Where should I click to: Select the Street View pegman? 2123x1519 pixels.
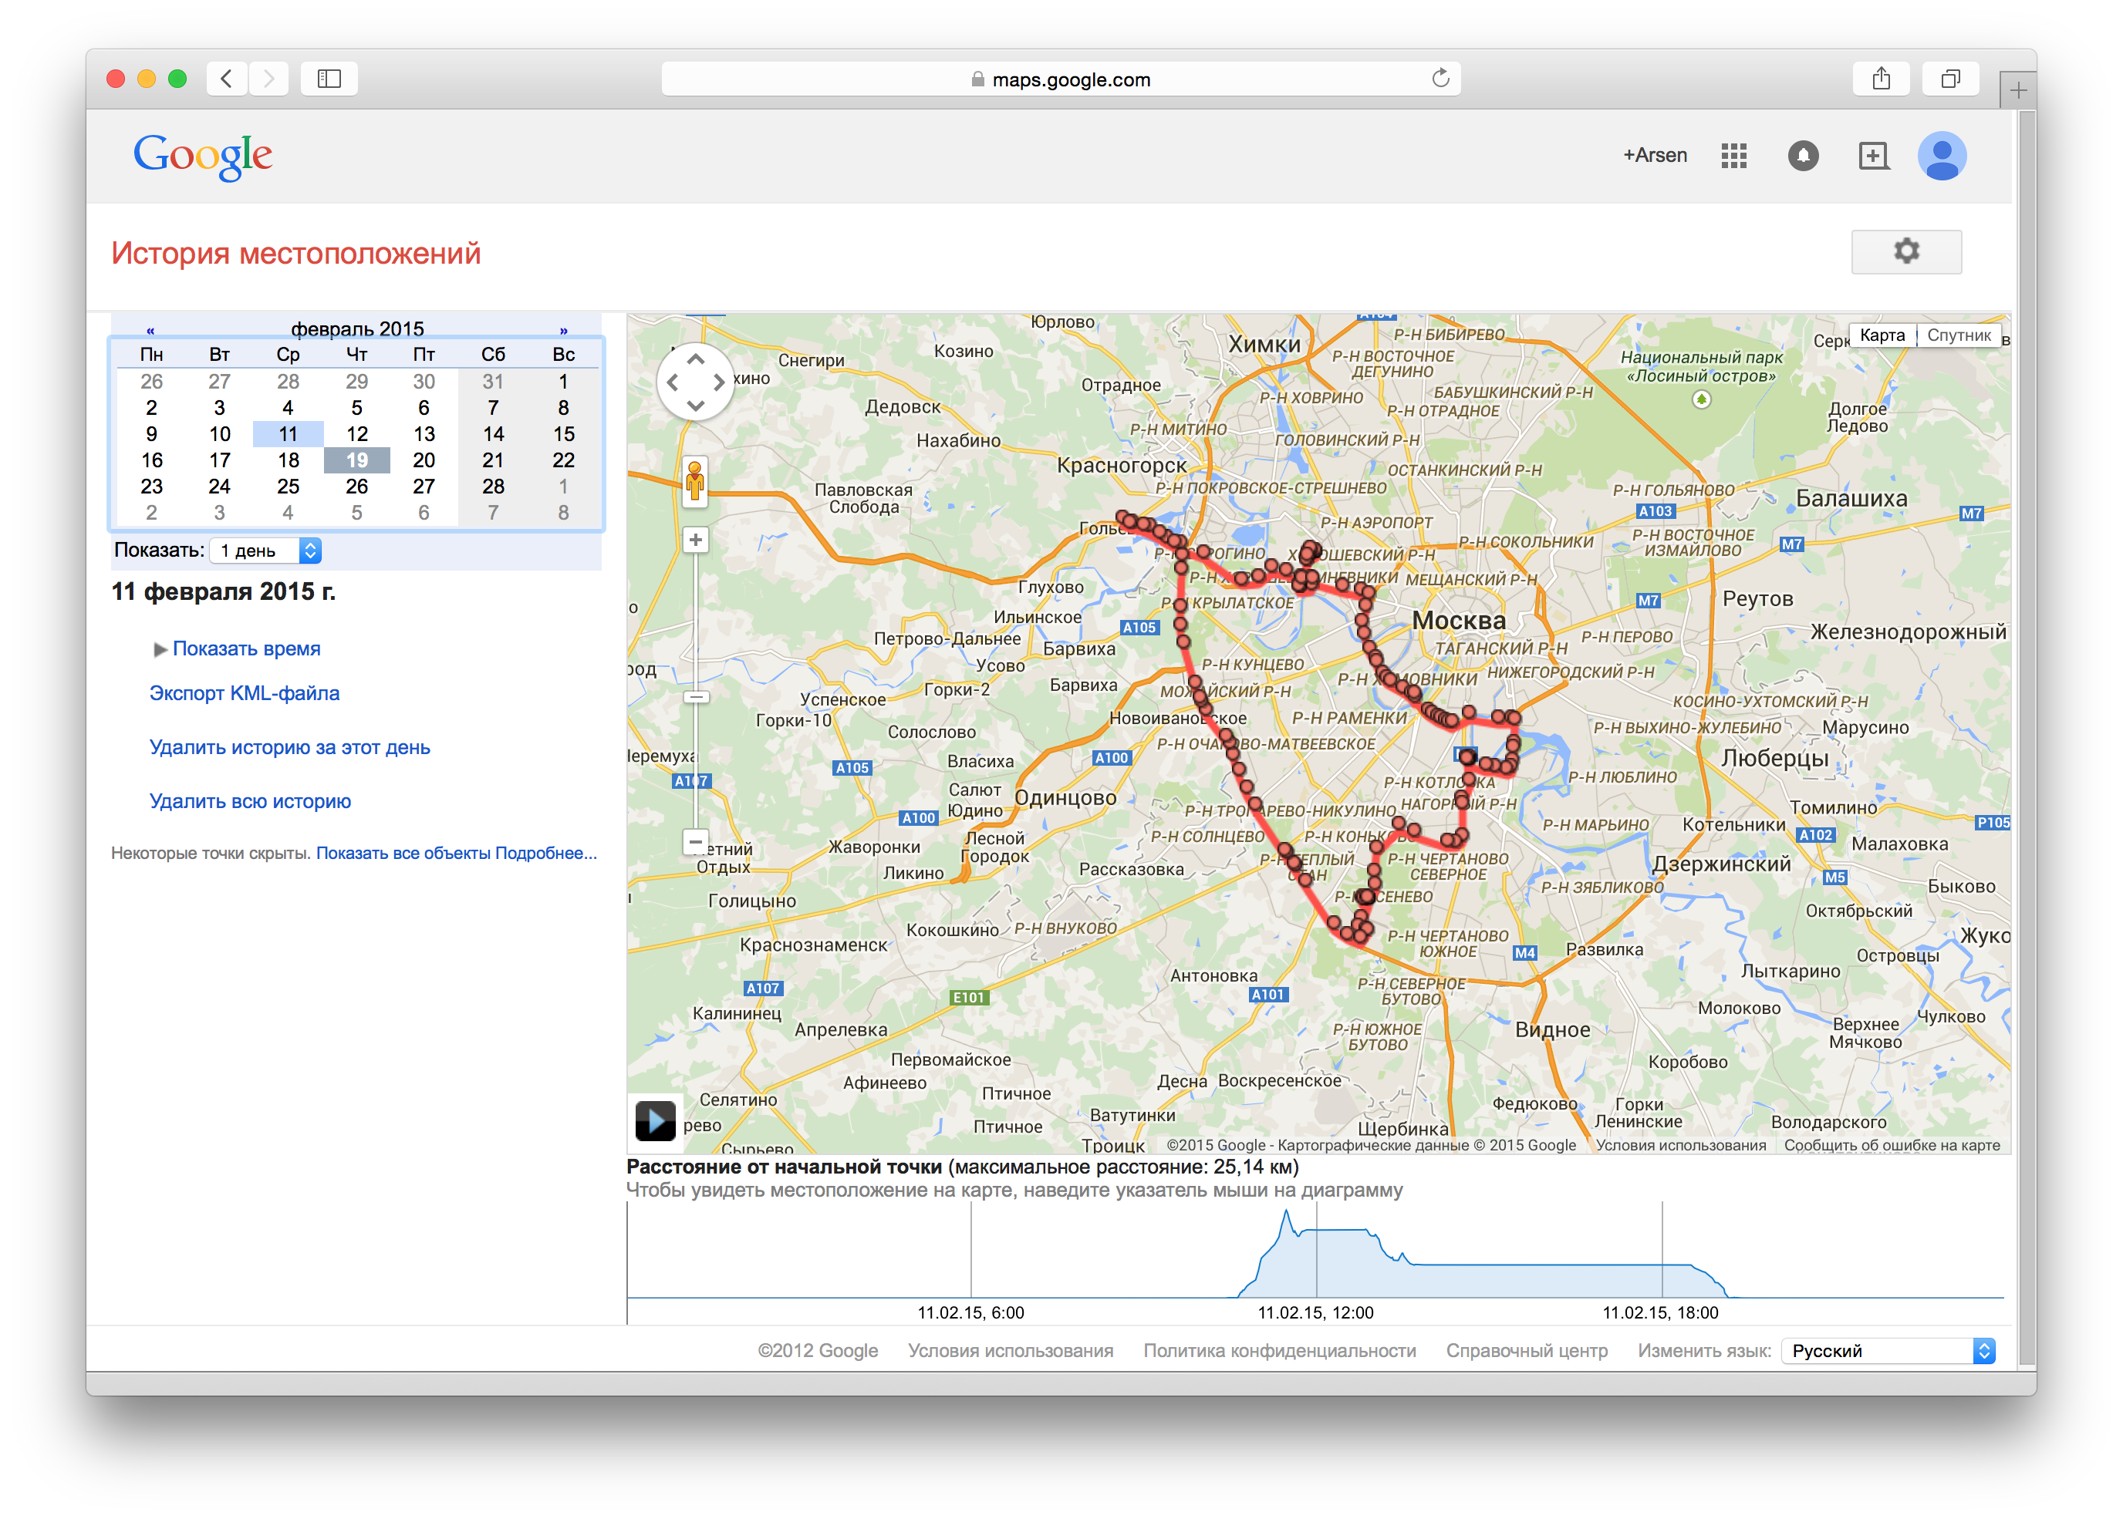click(694, 483)
